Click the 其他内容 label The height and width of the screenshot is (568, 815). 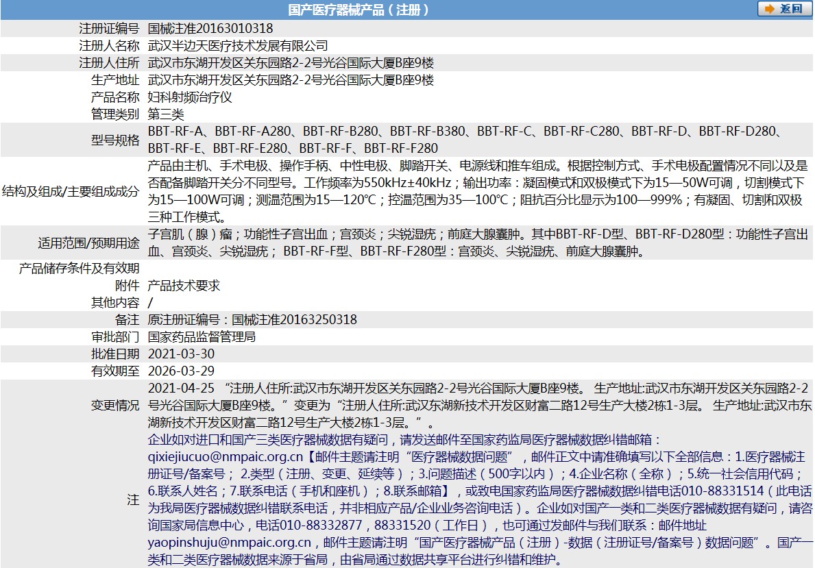coord(115,302)
